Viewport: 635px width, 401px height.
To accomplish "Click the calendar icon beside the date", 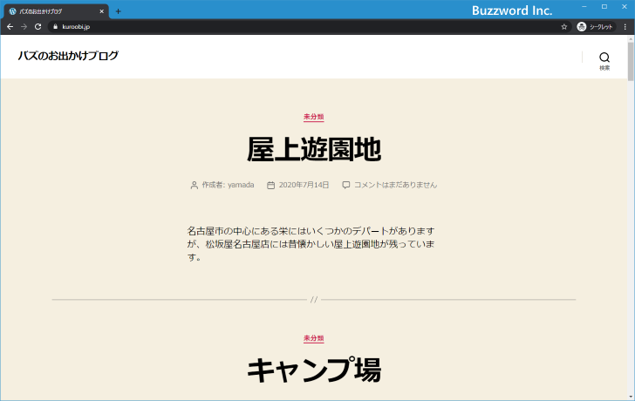I will (270, 186).
